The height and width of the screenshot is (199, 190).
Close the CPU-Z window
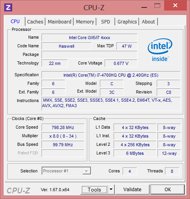click(x=175, y=5)
